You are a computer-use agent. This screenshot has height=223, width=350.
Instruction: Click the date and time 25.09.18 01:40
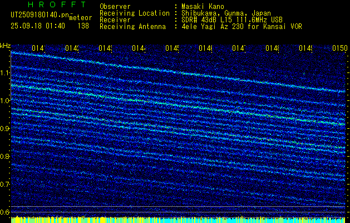38,26
